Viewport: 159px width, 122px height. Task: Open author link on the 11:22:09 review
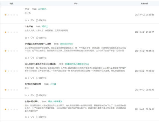77,64
